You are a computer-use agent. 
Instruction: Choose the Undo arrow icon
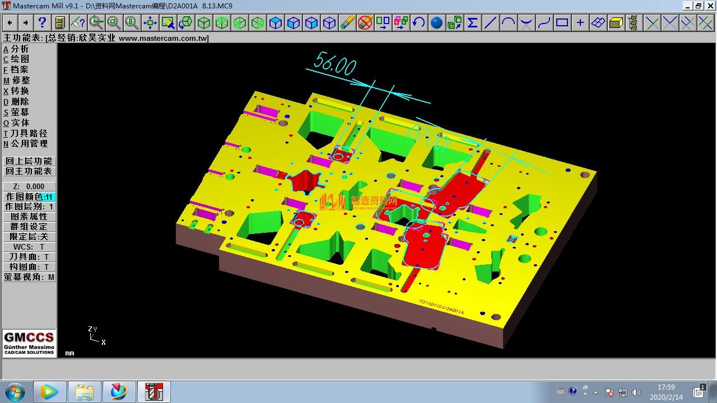[x=418, y=22]
